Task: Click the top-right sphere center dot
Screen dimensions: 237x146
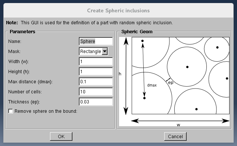Action: click(217, 47)
